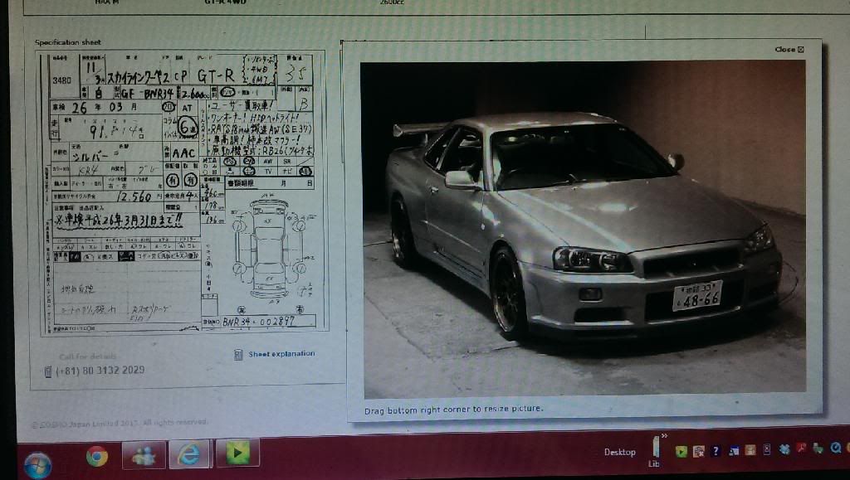This screenshot has height=480, width=850.
Task: Click the silver Skyline GT-R photo
Action: pos(584,228)
